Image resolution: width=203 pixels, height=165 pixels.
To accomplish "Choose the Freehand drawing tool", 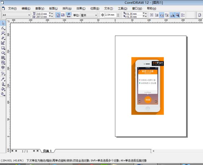I will (3, 38).
